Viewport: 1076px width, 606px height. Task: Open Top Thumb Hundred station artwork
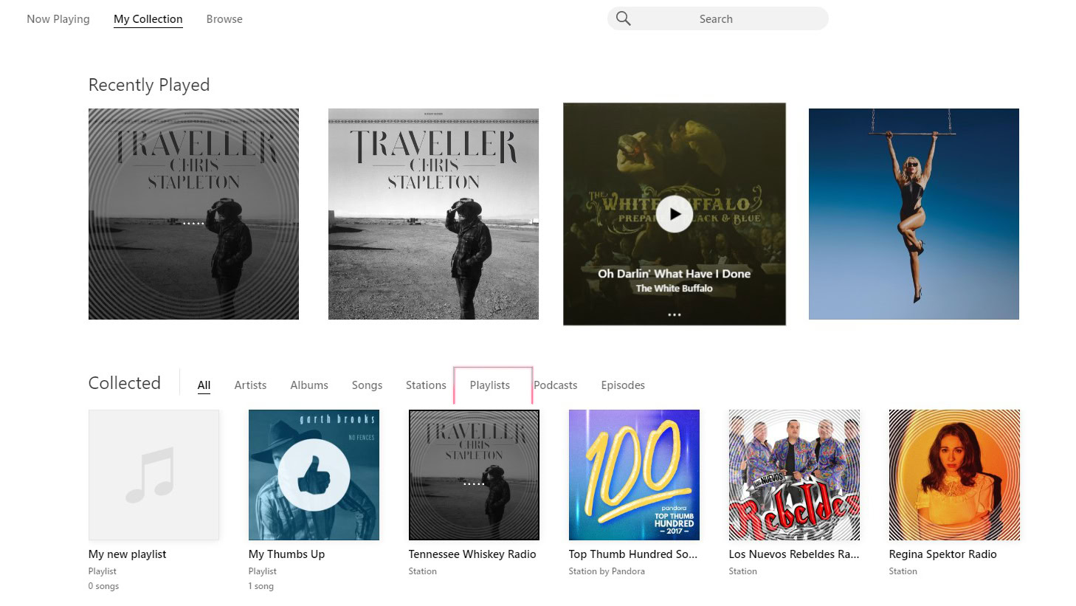tap(634, 475)
